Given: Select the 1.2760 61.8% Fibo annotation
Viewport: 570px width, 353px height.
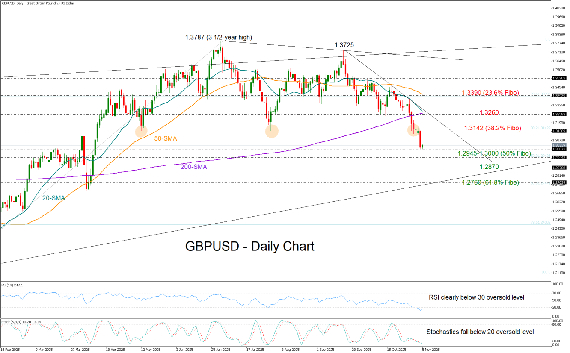Looking at the screenshot, I should click(490, 183).
